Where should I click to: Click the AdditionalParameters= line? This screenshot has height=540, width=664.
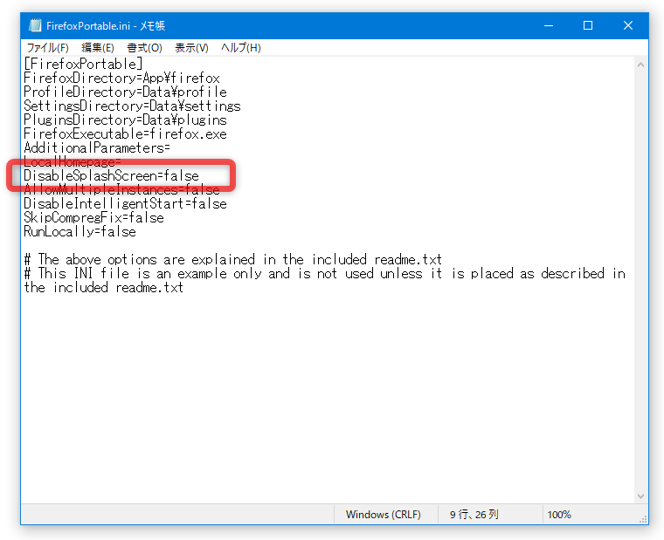pos(97,147)
